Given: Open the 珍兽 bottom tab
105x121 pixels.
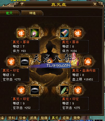Looking at the screenshot, I should tap(22, 118).
